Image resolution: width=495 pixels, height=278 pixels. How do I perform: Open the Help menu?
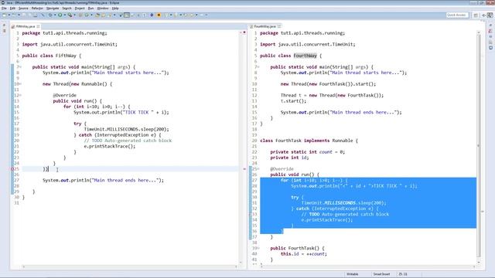115,8
